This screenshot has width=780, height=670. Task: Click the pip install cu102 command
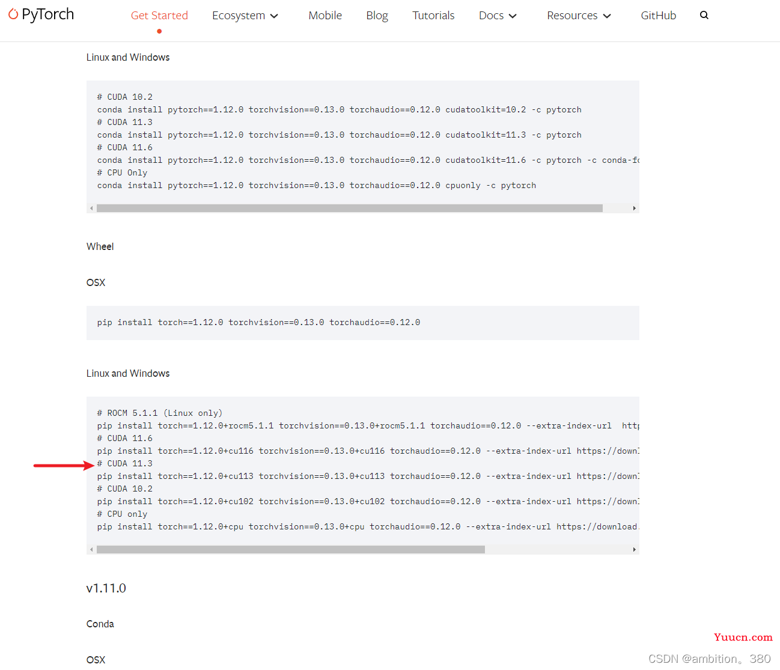(x=368, y=502)
